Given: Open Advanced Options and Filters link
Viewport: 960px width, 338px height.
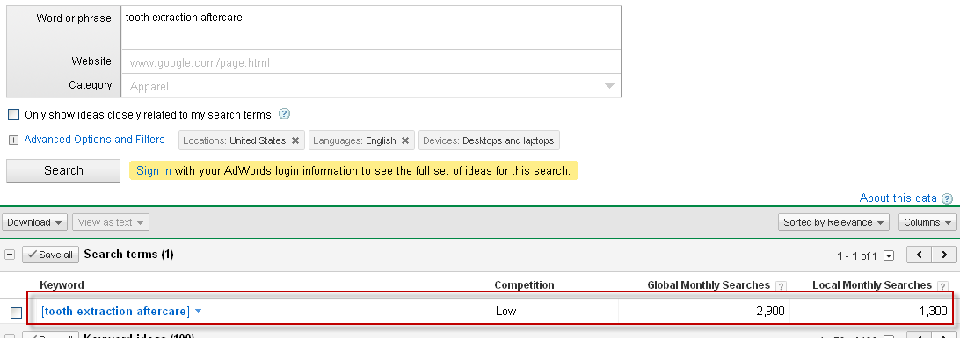Looking at the screenshot, I should (x=95, y=140).
